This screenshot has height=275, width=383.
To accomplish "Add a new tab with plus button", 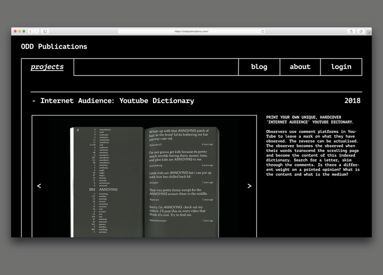I will tap(369, 32).
